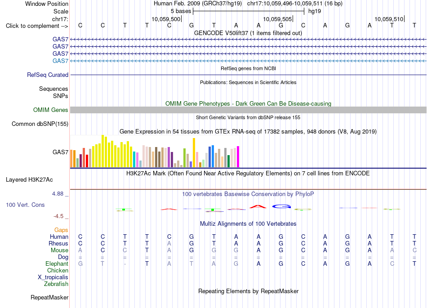Viewport: 427px width, 308px height.
Task: Open the Common dbSNP(155) track label
Action: tap(40, 124)
